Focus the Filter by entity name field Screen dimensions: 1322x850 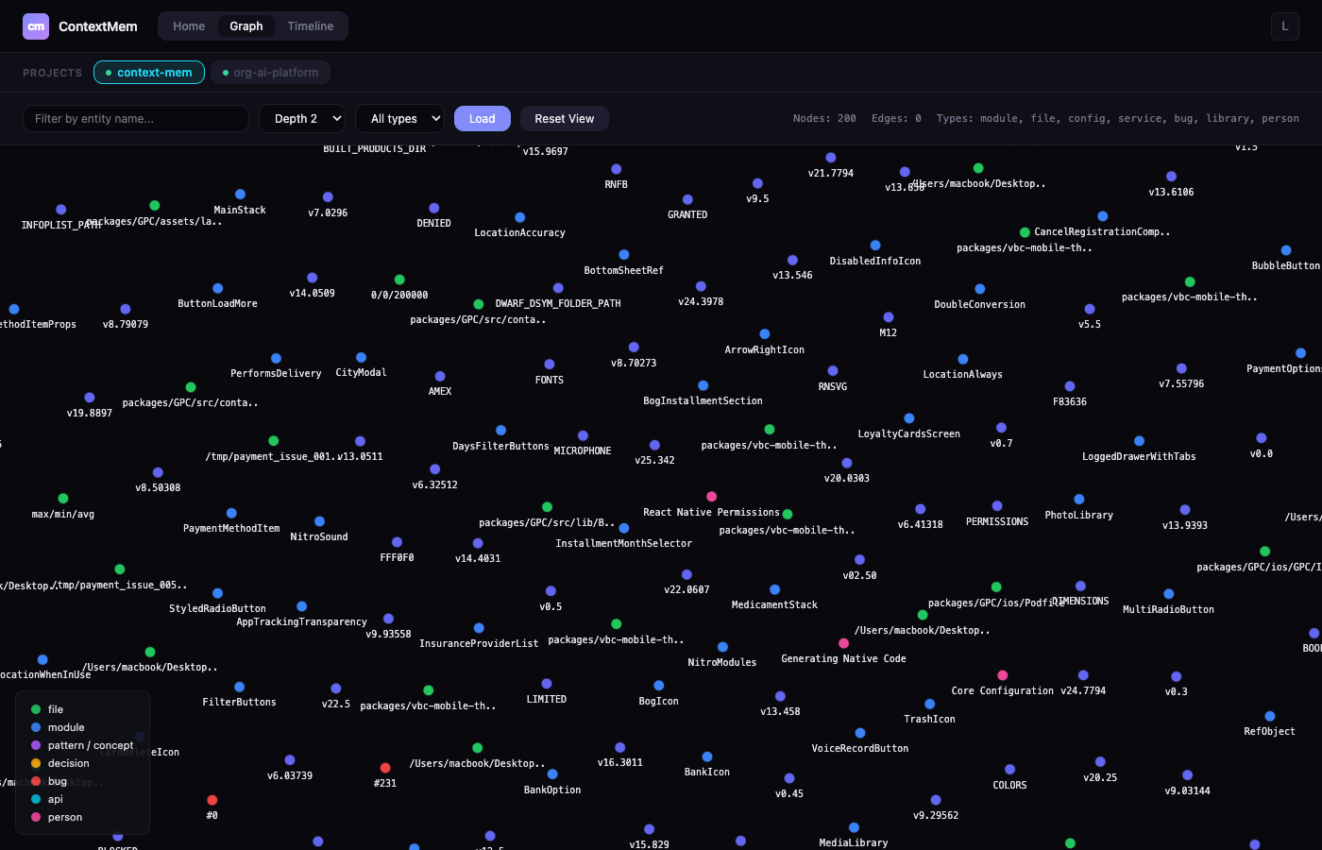(136, 118)
